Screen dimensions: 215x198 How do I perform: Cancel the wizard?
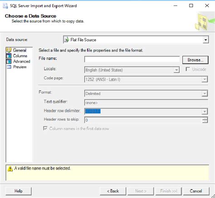(x=196, y=191)
